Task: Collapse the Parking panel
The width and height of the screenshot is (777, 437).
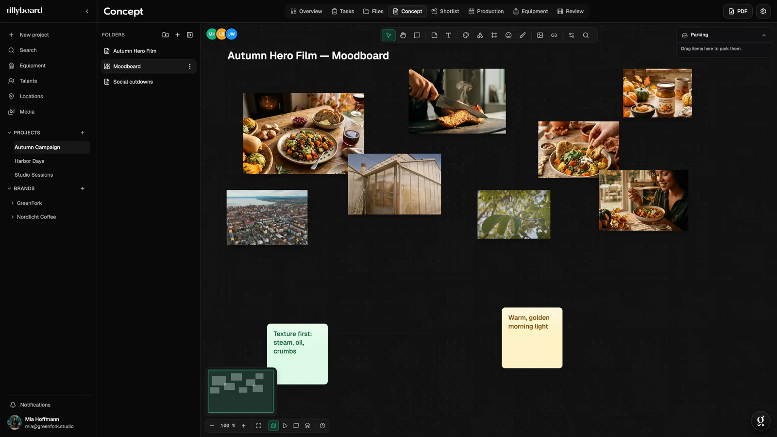Action: coord(764,35)
